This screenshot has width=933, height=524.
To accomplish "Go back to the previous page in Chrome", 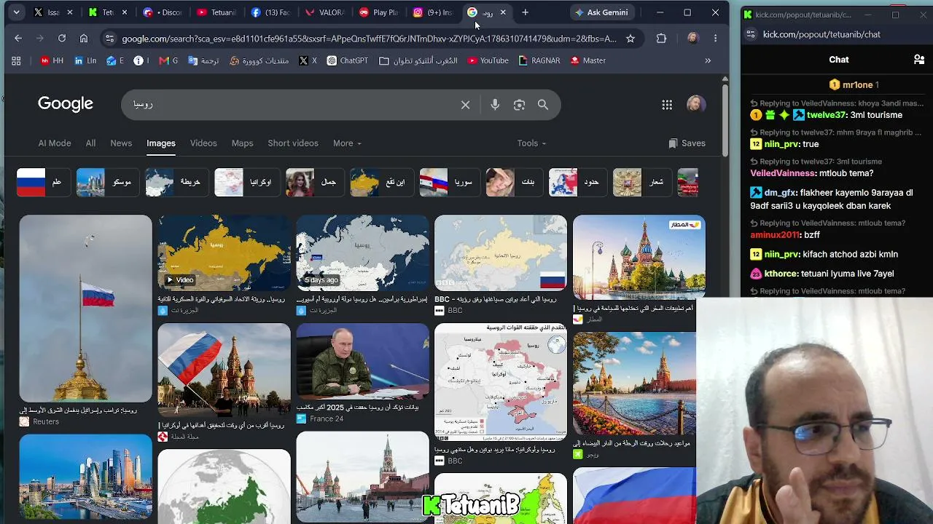I will tap(18, 39).
